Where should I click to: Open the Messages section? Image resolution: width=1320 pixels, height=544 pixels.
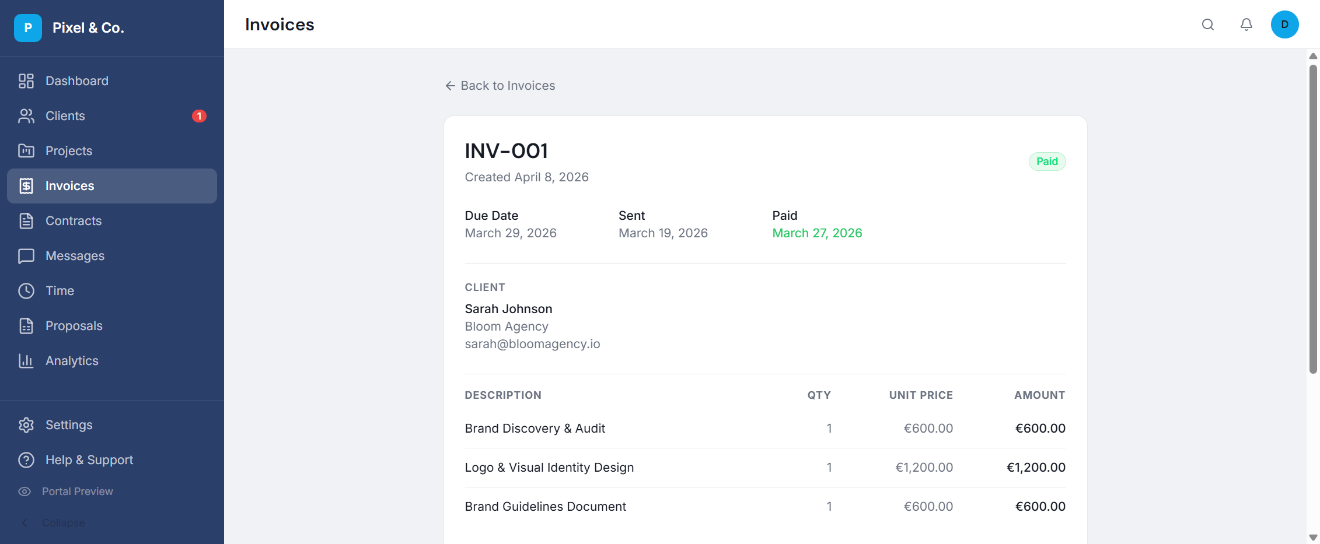point(112,256)
